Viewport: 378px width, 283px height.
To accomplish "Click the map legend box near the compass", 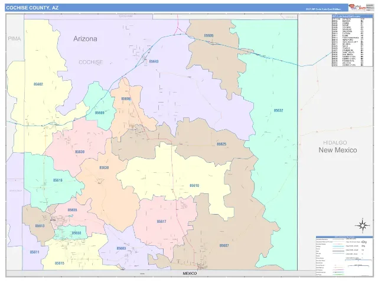I will point(344,256).
